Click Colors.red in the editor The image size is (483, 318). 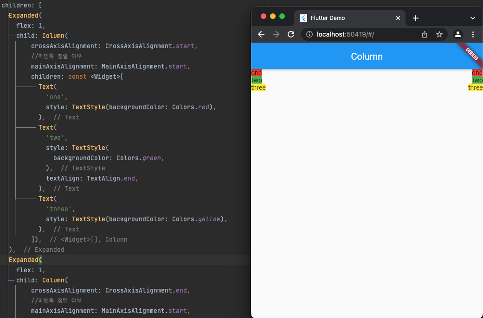(191, 107)
